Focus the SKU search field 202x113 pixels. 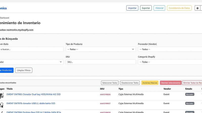coord(100,62)
